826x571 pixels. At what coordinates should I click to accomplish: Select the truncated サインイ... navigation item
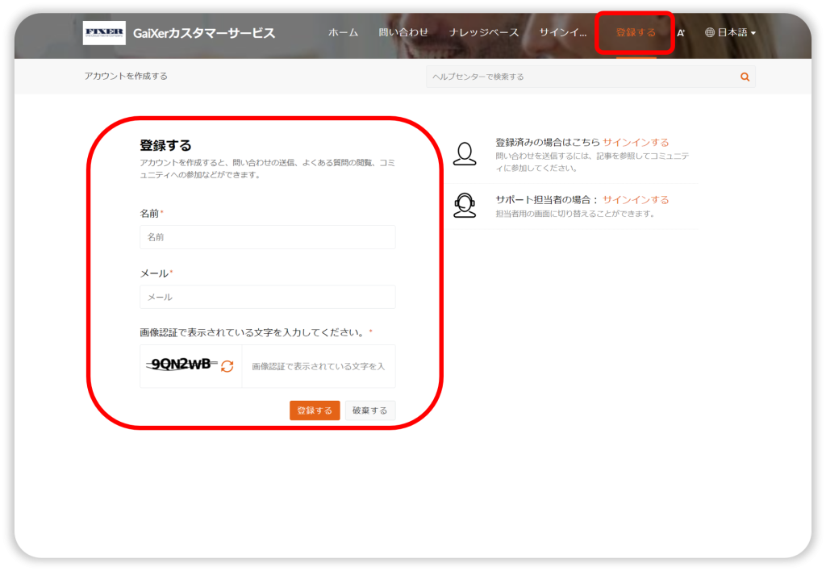(563, 33)
